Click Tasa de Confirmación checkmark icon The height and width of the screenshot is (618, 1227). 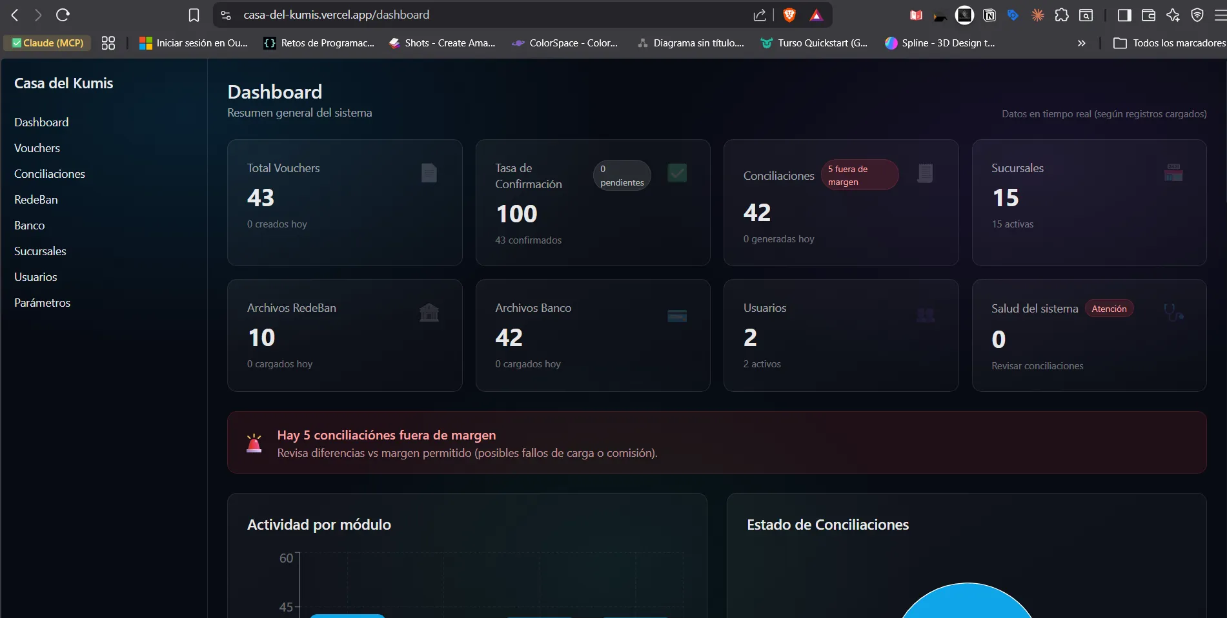[x=677, y=173]
